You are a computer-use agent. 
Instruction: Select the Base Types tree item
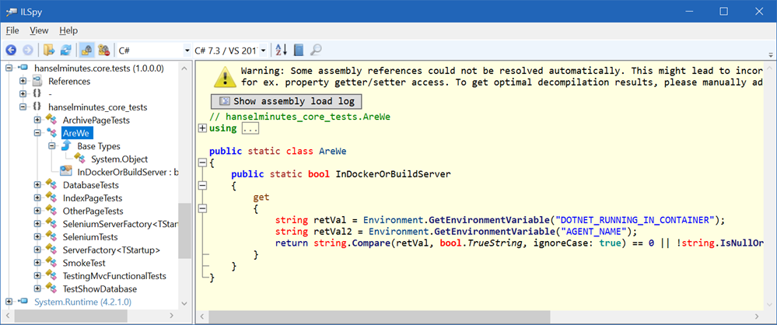coord(99,146)
